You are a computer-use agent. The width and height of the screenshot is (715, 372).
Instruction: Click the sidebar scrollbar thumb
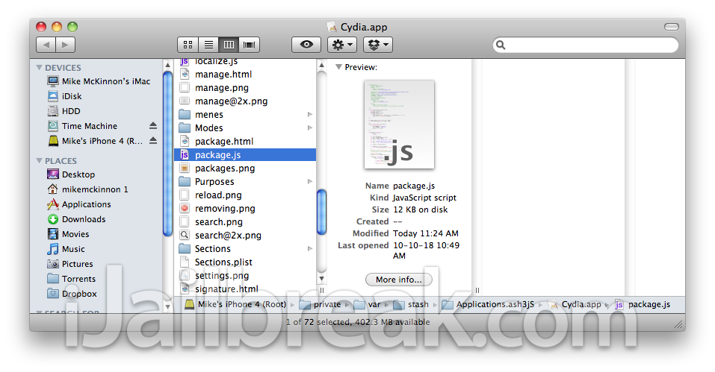(x=167, y=154)
